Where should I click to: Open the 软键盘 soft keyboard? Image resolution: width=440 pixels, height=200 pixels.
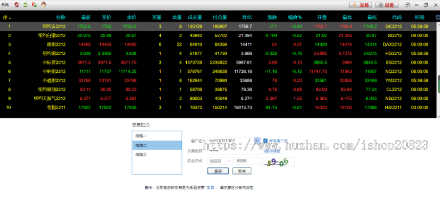point(272,151)
